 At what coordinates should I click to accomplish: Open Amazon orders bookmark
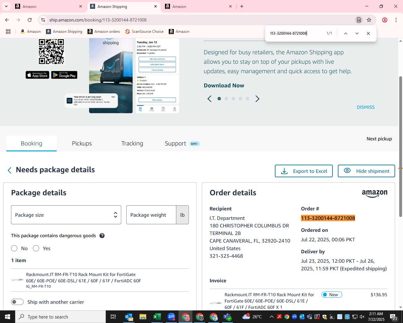[x=104, y=32]
